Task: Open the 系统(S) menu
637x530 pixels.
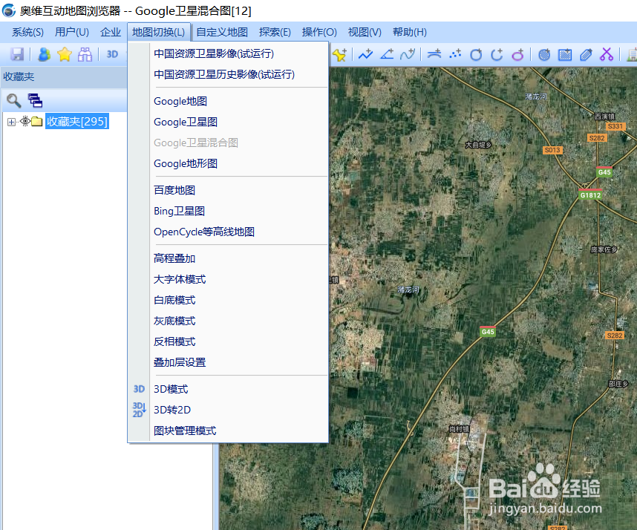Action: [27, 32]
